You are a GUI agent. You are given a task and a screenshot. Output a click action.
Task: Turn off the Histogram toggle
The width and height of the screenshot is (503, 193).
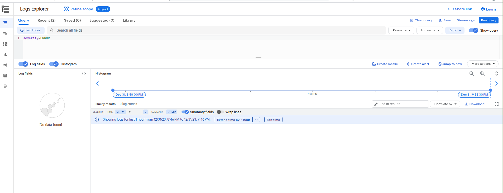click(x=54, y=64)
